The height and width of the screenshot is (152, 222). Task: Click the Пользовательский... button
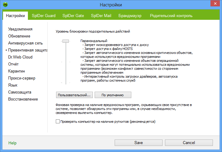pos(74,95)
